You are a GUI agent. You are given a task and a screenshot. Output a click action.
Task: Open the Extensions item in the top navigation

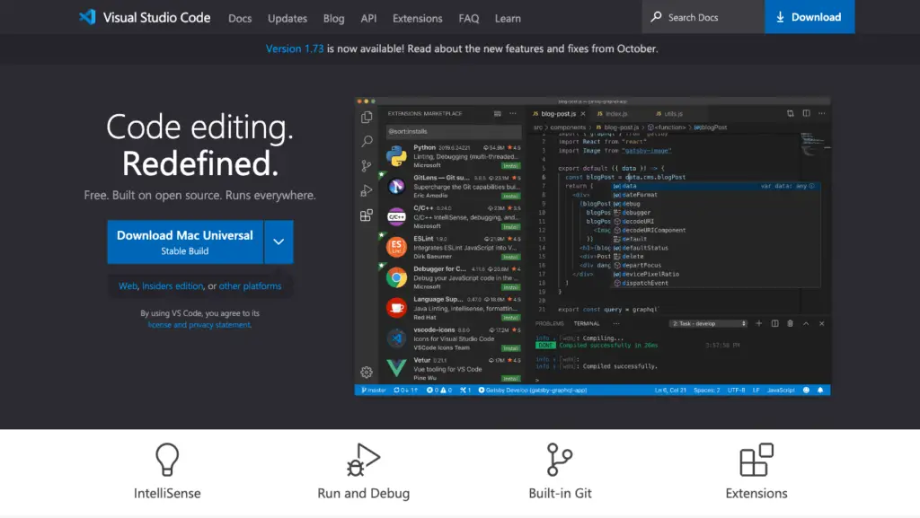point(417,18)
